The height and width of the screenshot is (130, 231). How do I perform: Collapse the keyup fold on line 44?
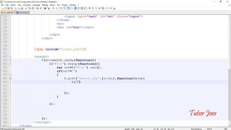(x=10, y=64)
